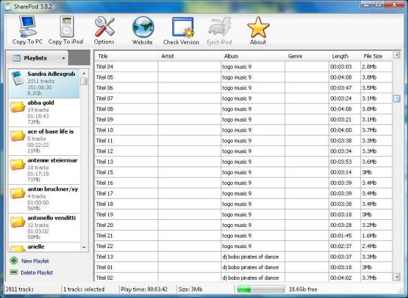This screenshot has height=298, width=408.
Task: Click the track list scrollbar thumb
Action: pyautogui.click(x=397, y=98)
